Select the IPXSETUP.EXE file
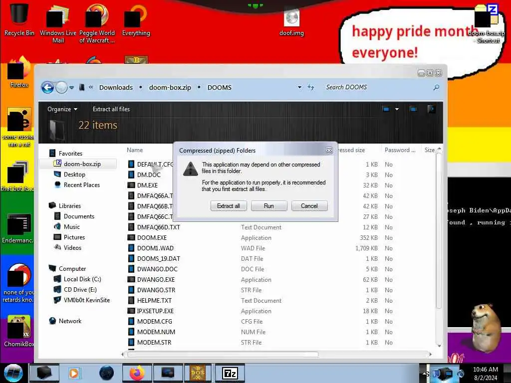511x383 pixels. [155, 311]
